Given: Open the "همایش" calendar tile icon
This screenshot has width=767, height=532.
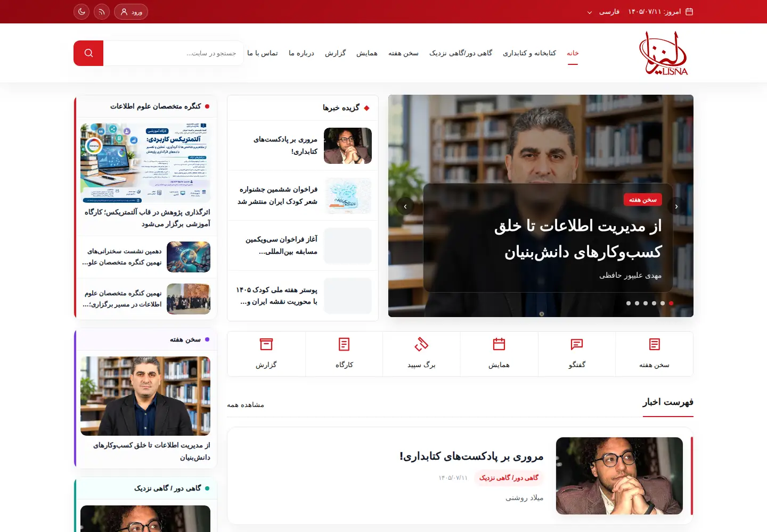Looking at the screenshot, I should click(499, 344).
